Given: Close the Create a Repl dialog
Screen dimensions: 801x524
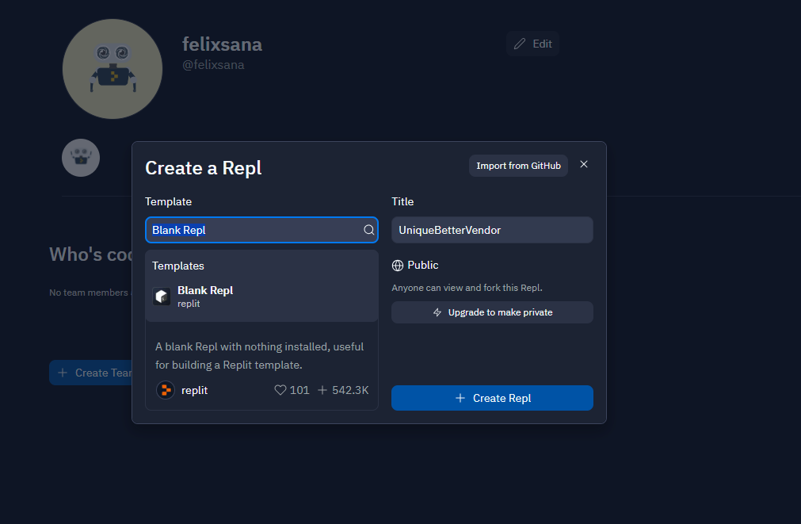Looking at the screenshot, I should coord(584,164).
